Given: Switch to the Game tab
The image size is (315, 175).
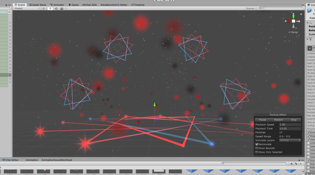Looking at the screenshot, I should pyautogui.click(x=74, y=5).
